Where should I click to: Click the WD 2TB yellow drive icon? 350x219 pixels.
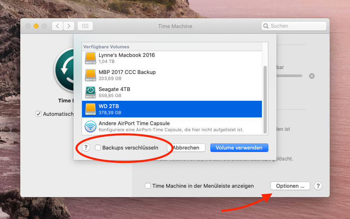91,109
